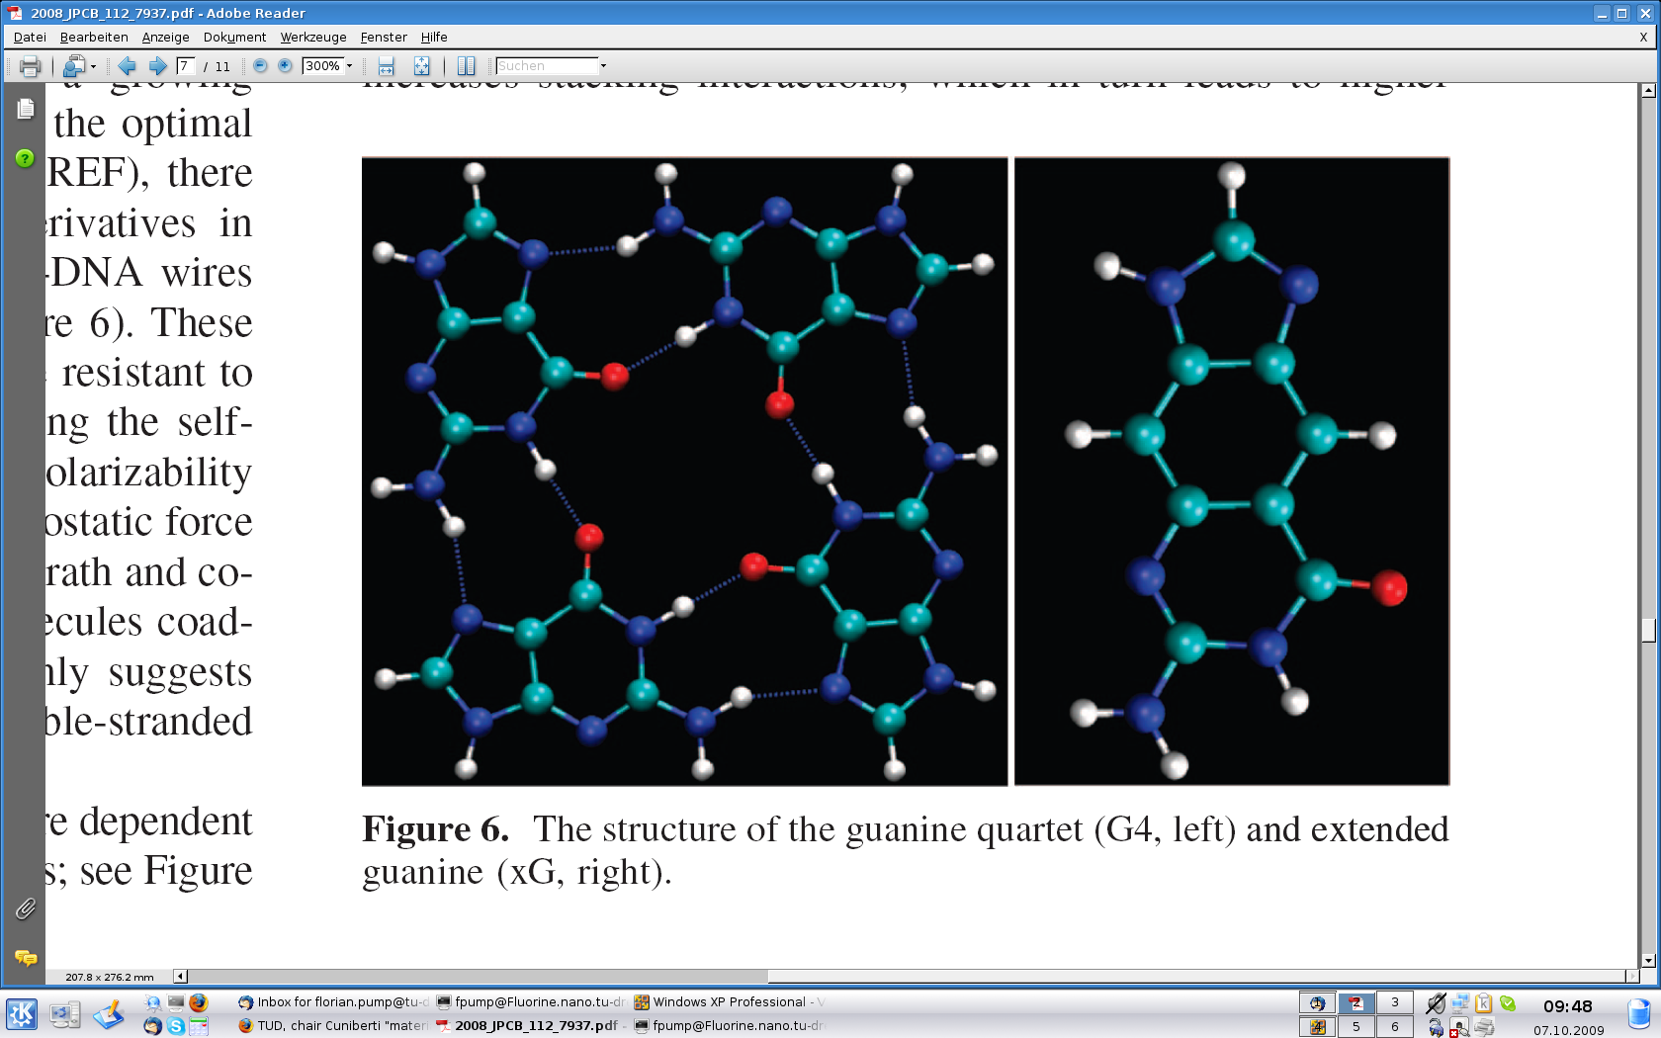
Task: Open the calendar icon in quick launch
Action: [x=198, y=1026]
